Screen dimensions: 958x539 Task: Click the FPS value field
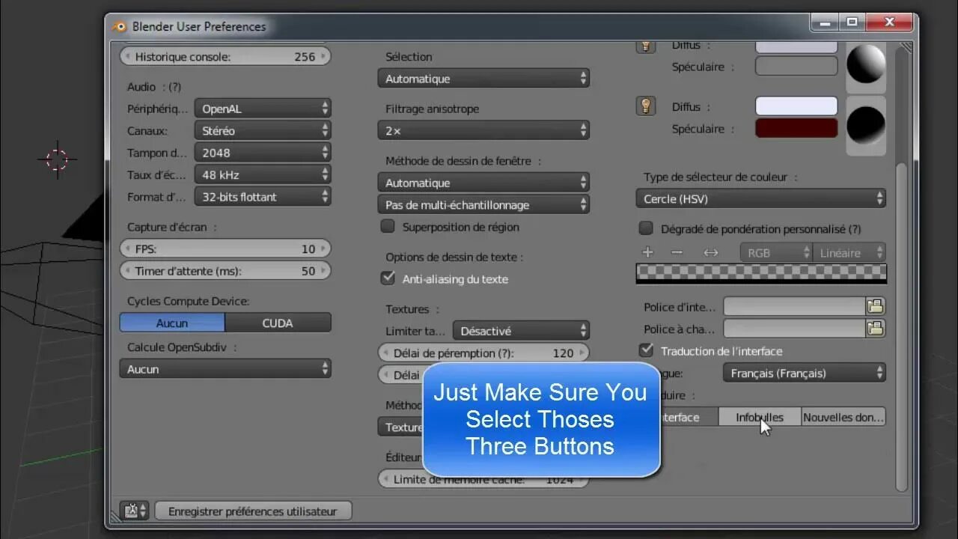tap(225, 249)
